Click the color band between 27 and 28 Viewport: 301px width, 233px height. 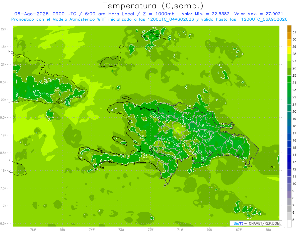pyautogui.click(x=289, y=58)
